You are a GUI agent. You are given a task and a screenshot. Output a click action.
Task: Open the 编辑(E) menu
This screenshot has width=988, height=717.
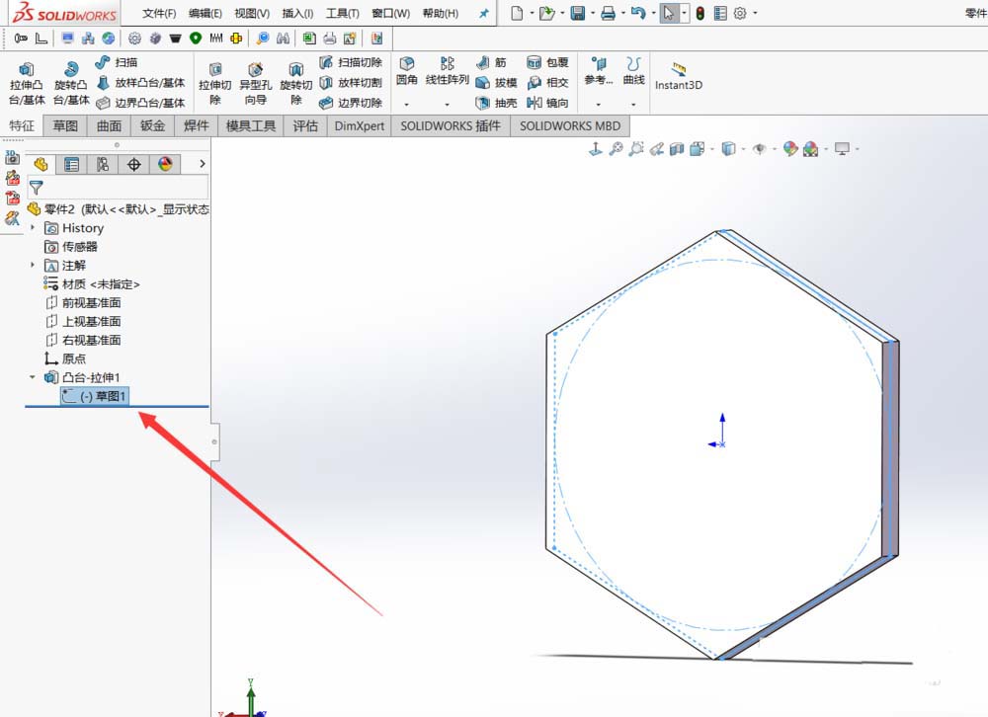pyautogui.click(x=206, y=13)
